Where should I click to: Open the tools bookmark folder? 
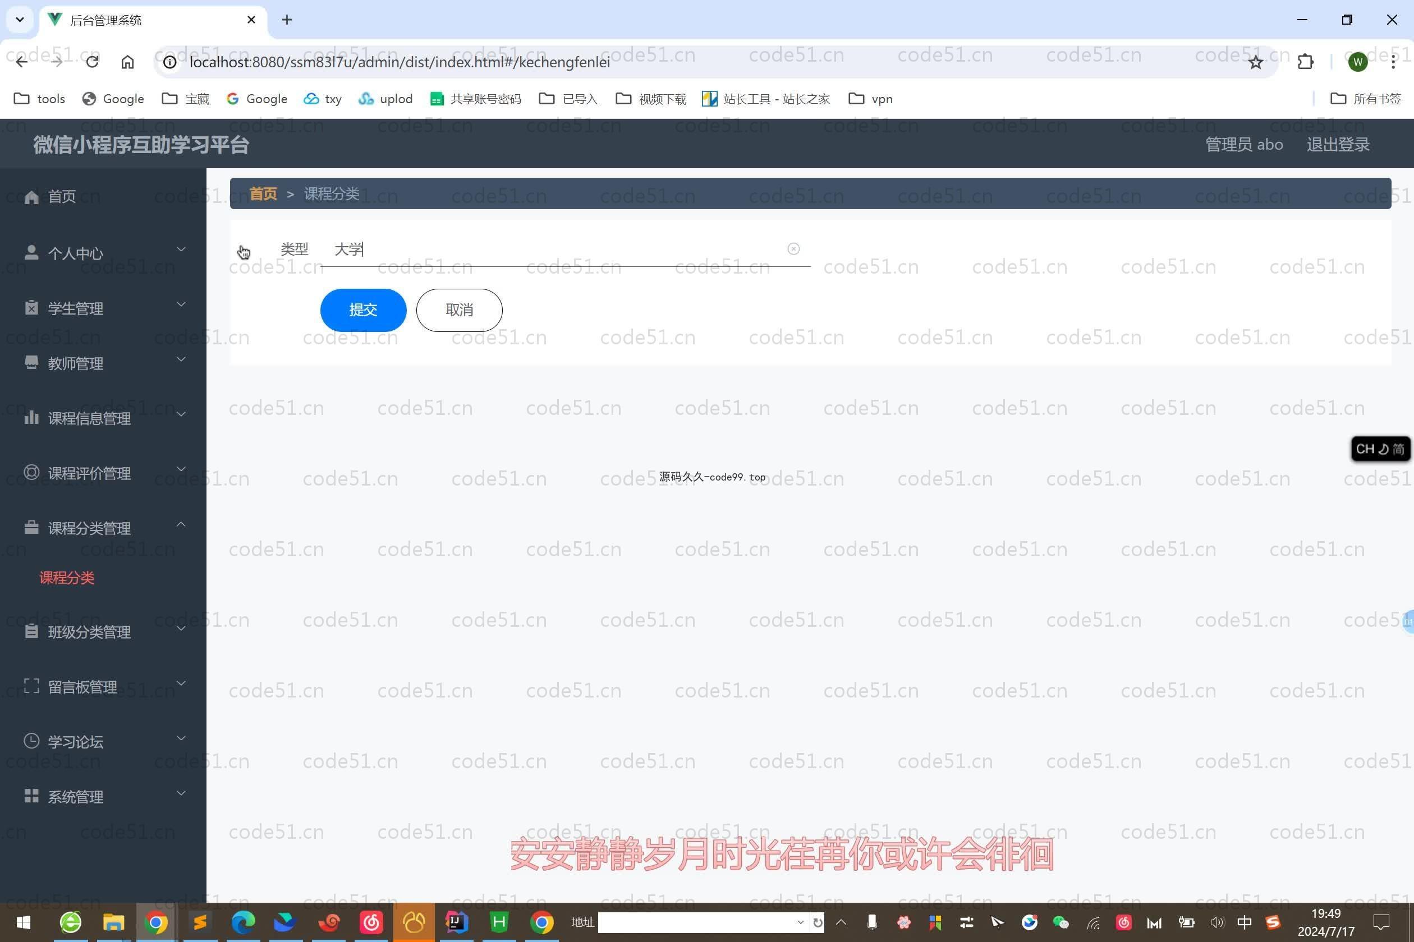[40, 99]
